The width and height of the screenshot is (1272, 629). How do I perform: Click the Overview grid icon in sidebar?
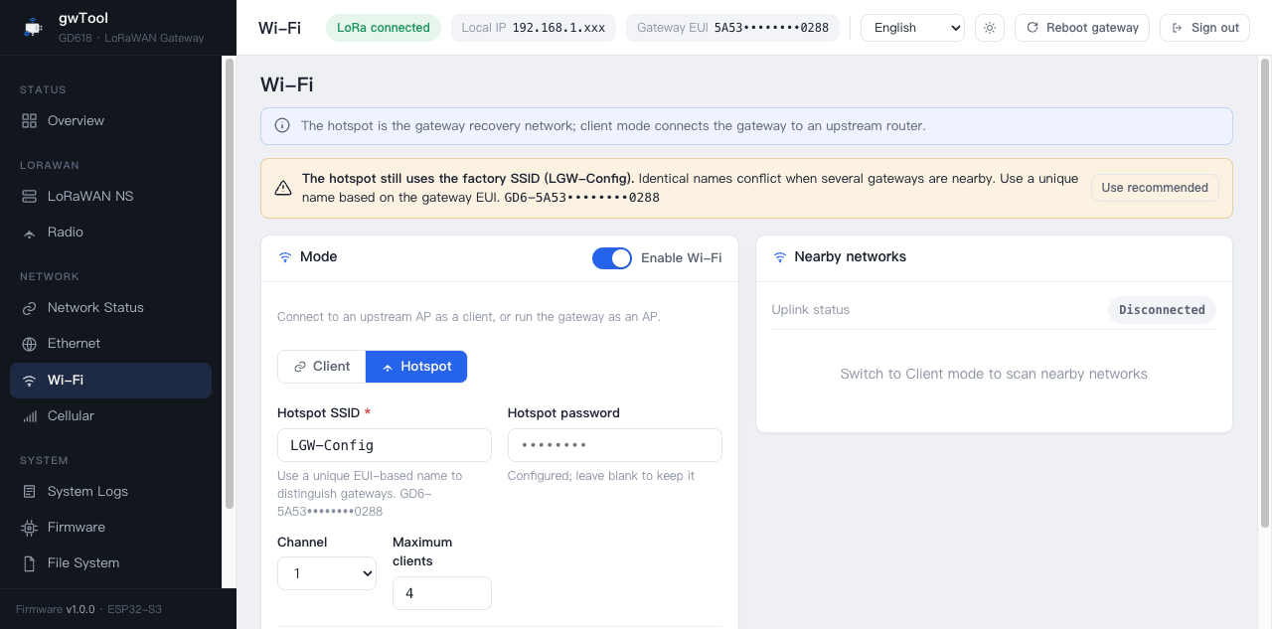coord(29,120)
